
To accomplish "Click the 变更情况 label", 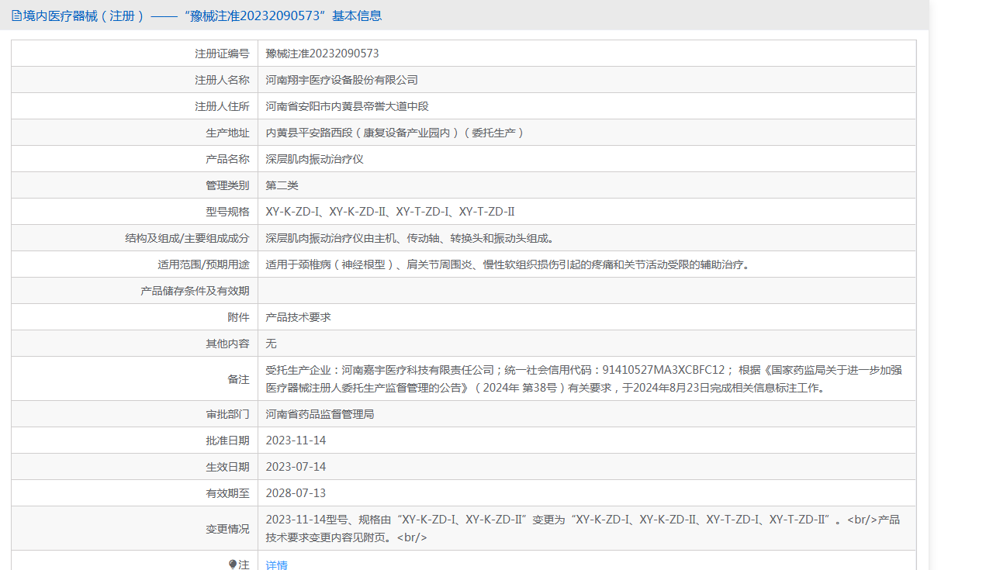I will [227, 529].
